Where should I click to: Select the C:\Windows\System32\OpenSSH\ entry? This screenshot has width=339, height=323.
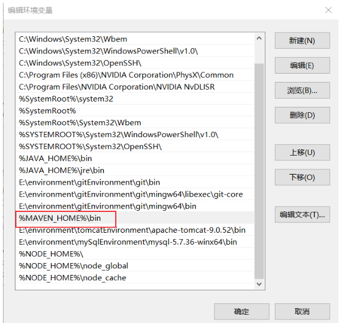135,63
